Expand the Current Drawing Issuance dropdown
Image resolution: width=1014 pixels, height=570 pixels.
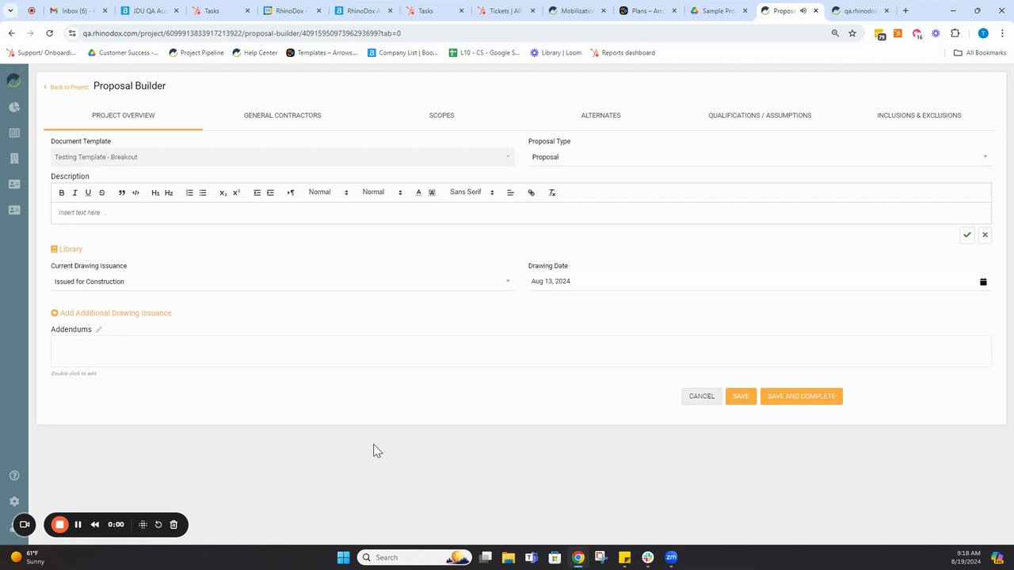coord(281,282)
